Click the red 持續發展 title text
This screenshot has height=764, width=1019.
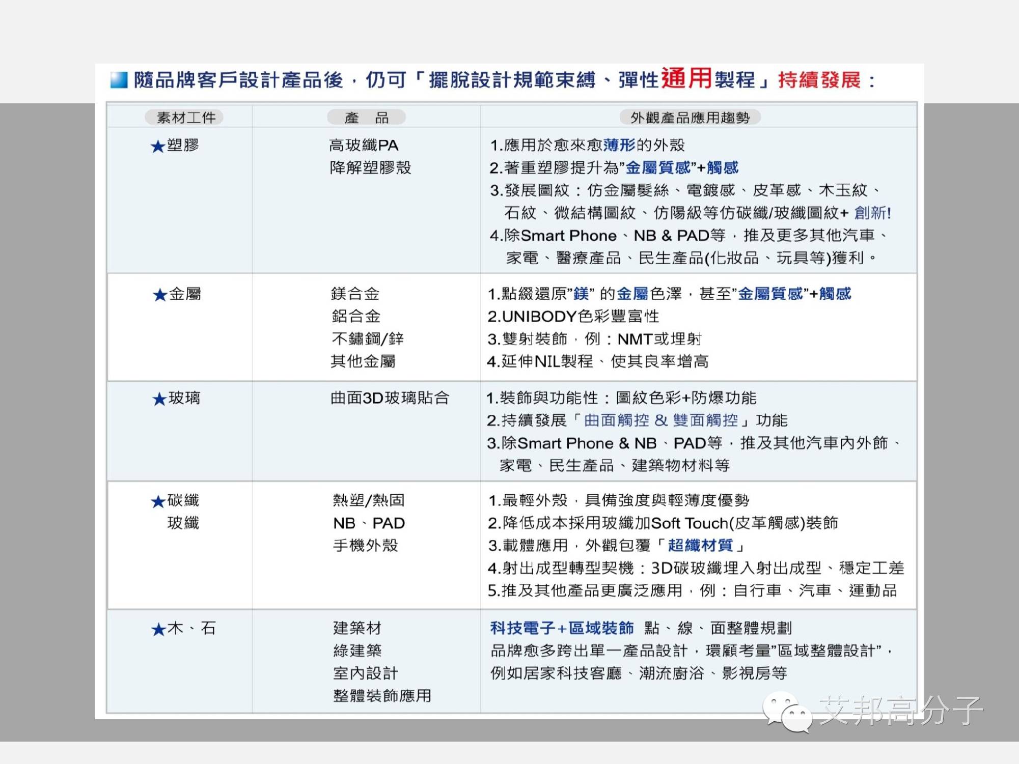(819, 80)
